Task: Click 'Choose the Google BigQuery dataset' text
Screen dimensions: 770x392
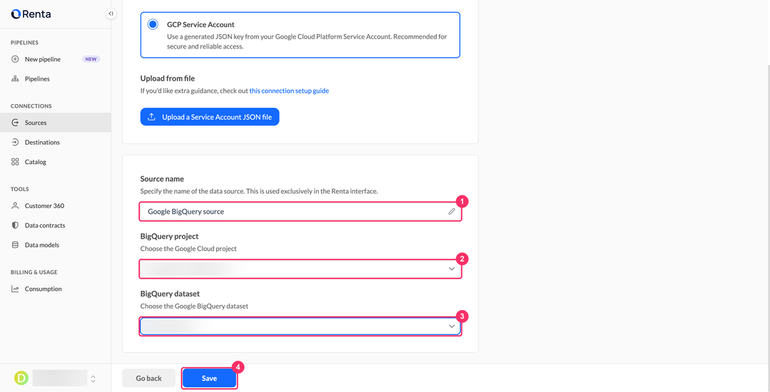Action: coord(195,306)
